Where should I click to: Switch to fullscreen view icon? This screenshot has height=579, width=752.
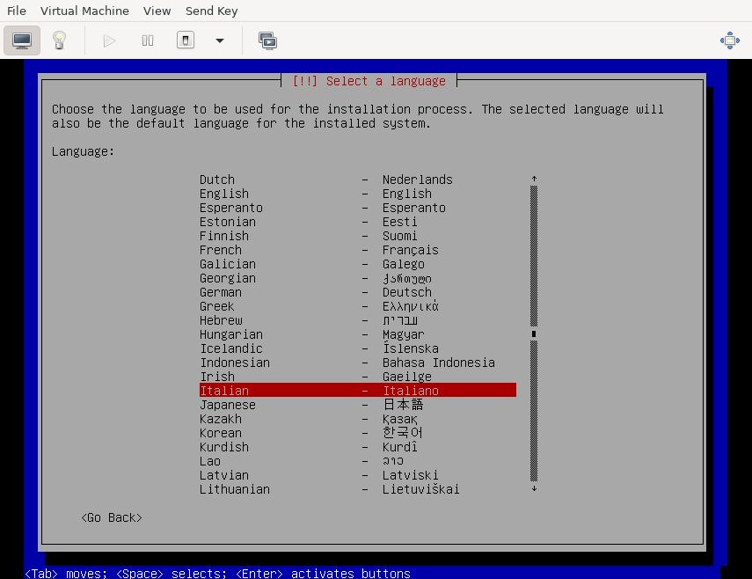coord(729,40)
